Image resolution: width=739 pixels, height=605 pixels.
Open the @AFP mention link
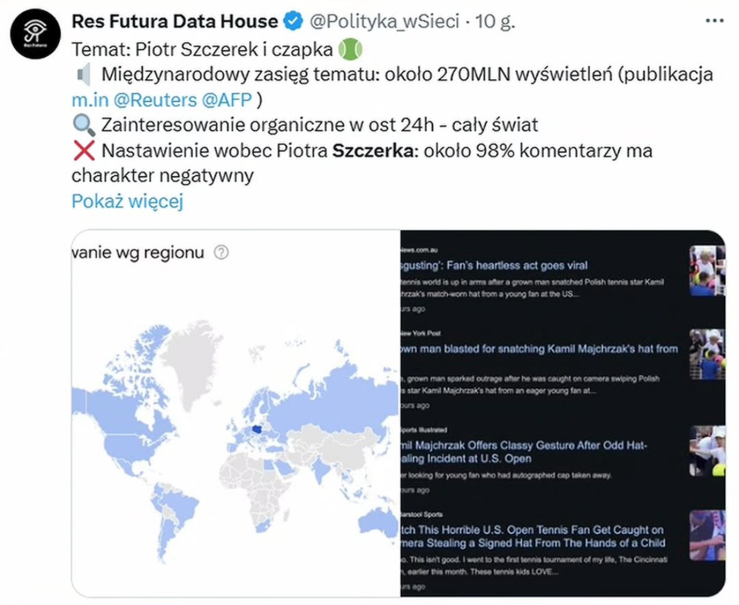[x=226, y=99]
